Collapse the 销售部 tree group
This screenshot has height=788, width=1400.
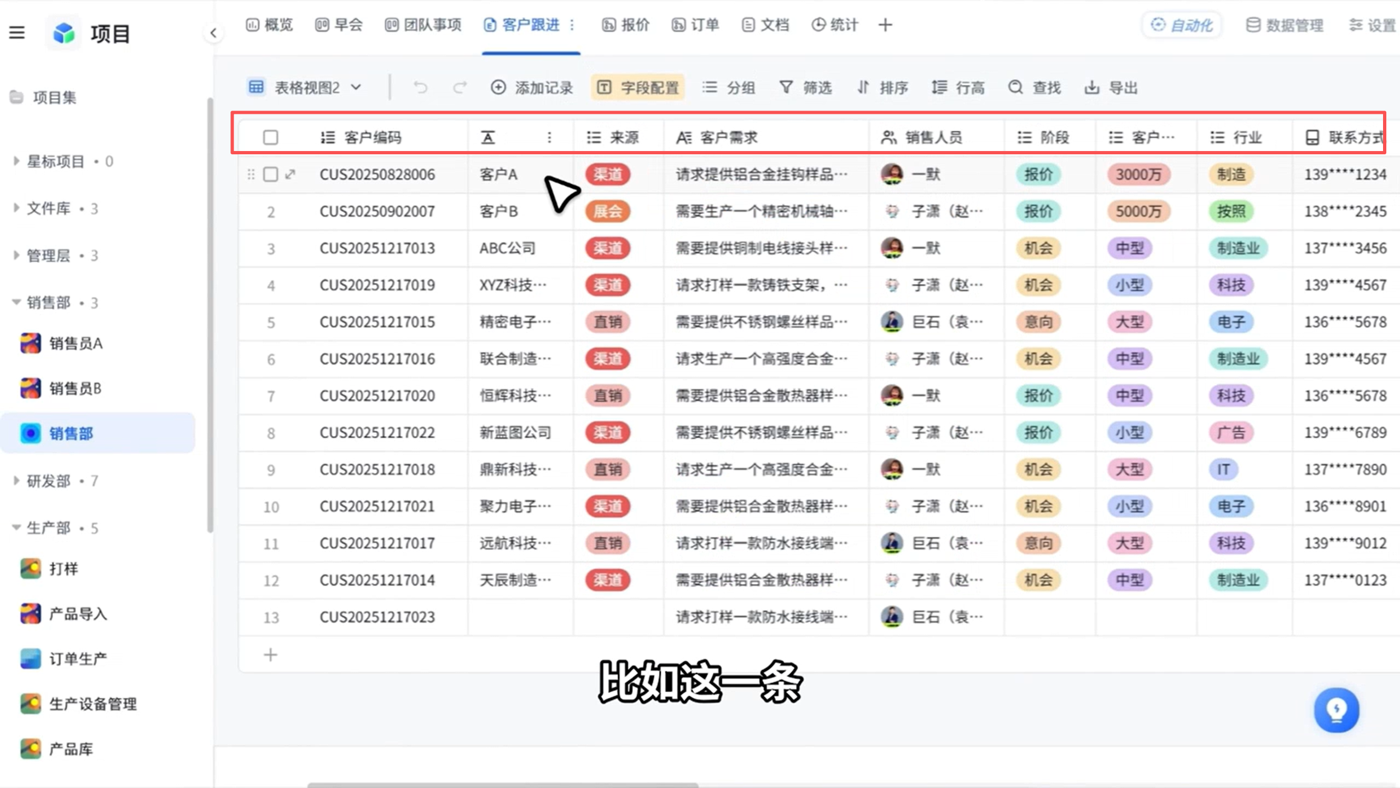pos(16,302)
